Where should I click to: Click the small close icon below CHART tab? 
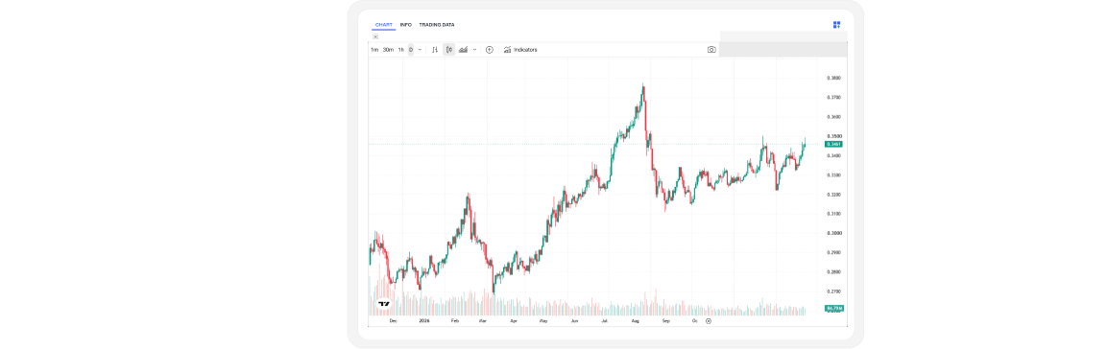click(375, 36)
